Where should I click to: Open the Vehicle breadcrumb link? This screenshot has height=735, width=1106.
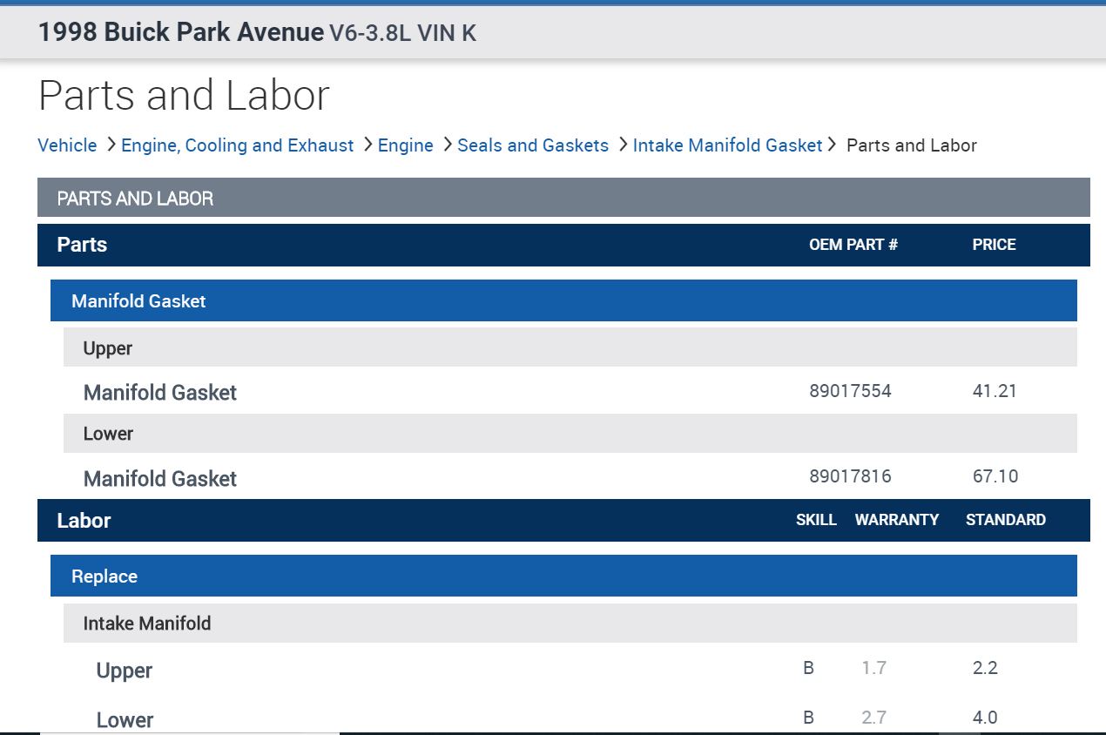coord(67,145)
